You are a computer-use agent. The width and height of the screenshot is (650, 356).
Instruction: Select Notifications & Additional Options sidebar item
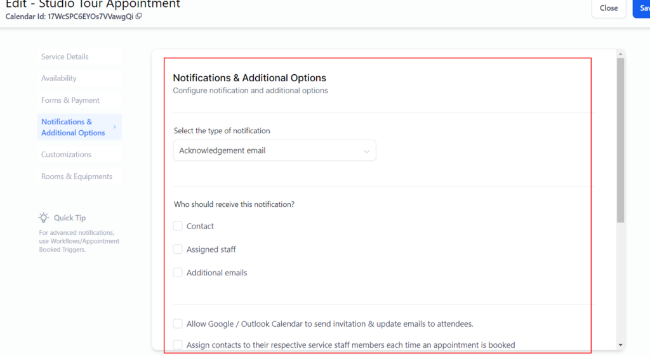[73, 127]
